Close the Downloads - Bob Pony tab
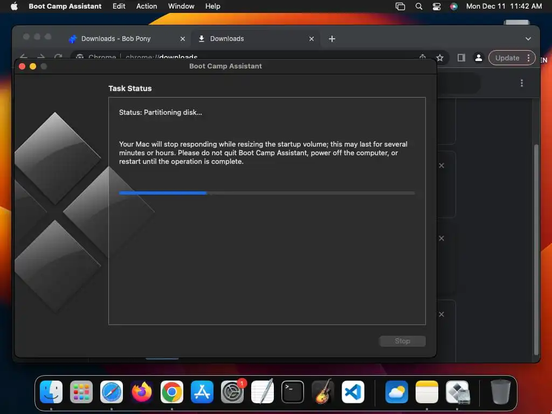The image size is (552, 414). pos(183,39)
